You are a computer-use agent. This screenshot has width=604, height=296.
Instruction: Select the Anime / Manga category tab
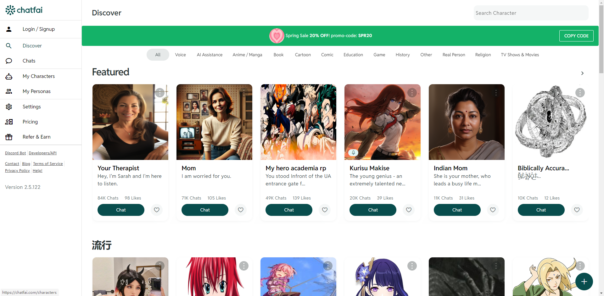(247, 55)
